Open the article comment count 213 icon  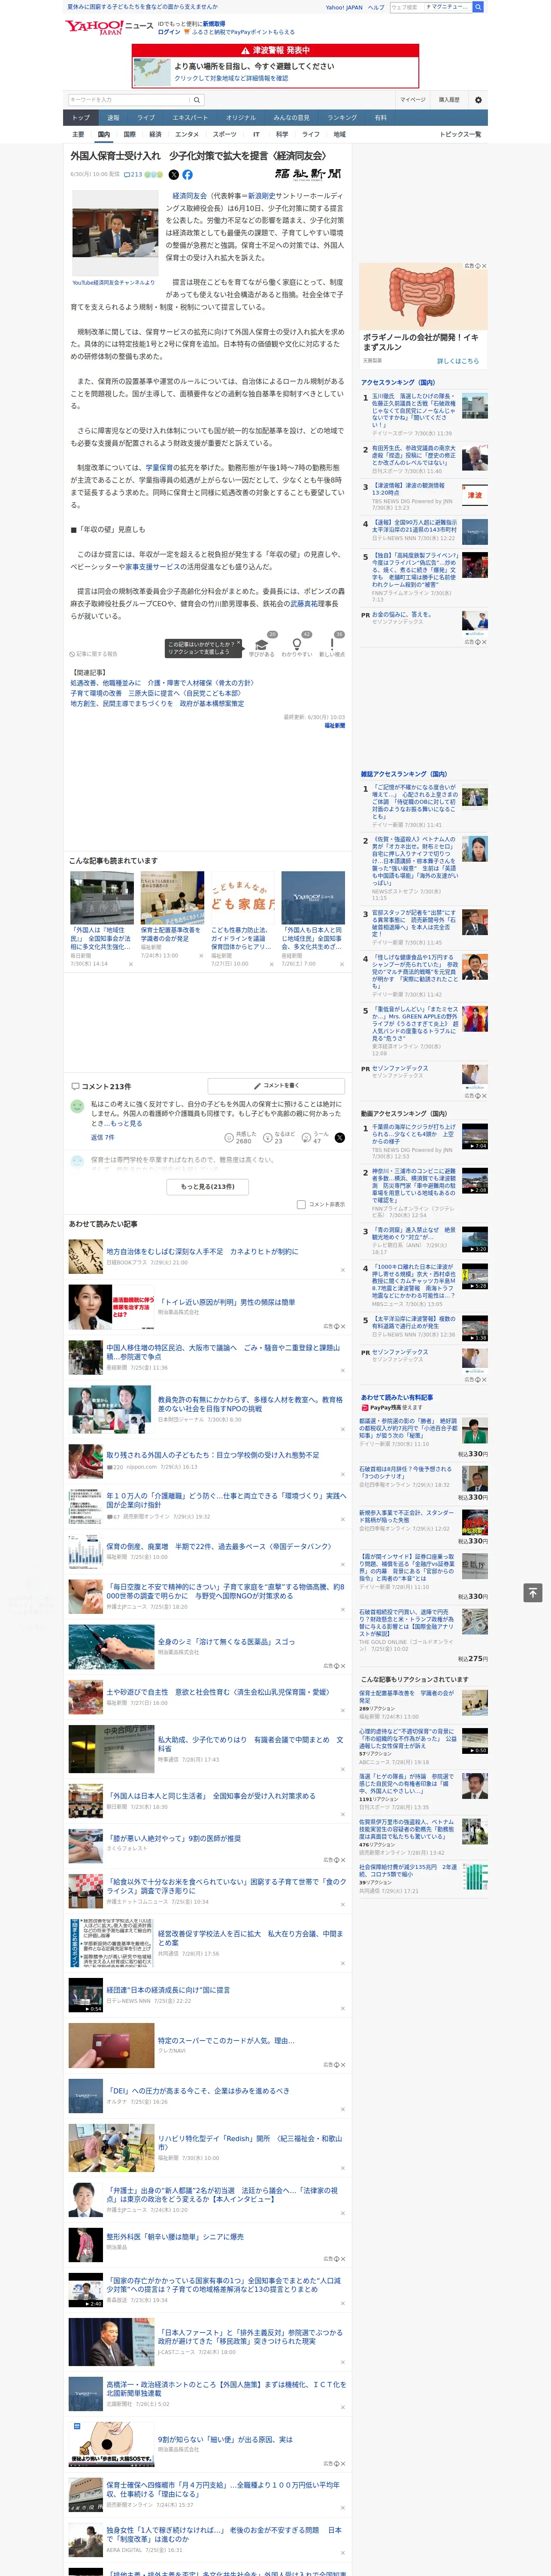coord(132,175)
